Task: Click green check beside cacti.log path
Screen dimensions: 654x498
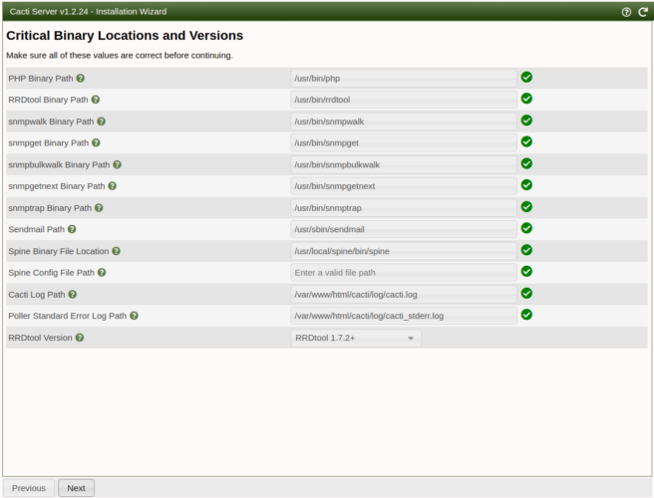Action: pos(526,294)
